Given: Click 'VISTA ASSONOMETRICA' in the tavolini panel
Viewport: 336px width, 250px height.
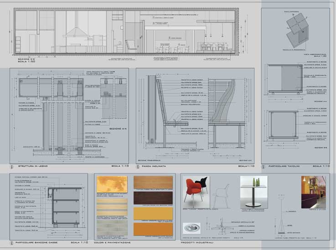Looking at the screenshot, I should pyautogui.click(x=315, y=55).
